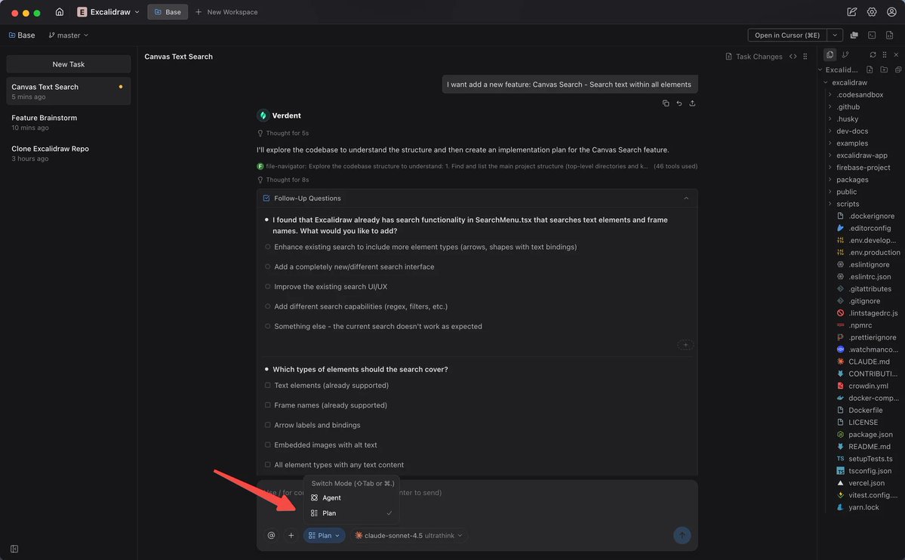Expand the file-navigator tool log
The image size is (905, 560).
[x=477, y=166]
